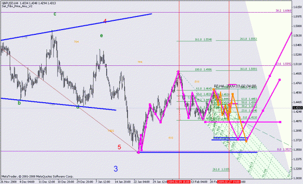Click the 14 Jan 20:00 time axis label
Screen dimensions: 303x184
123,182
